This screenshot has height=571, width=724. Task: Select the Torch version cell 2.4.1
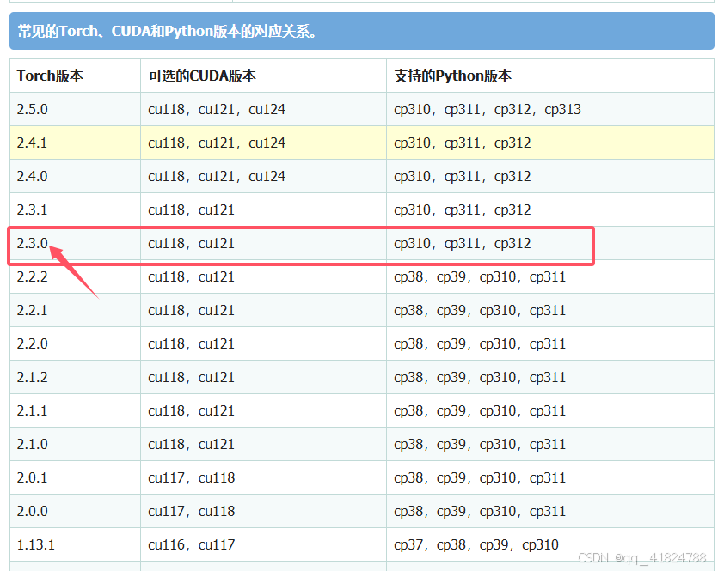click(x=76, y=143)
